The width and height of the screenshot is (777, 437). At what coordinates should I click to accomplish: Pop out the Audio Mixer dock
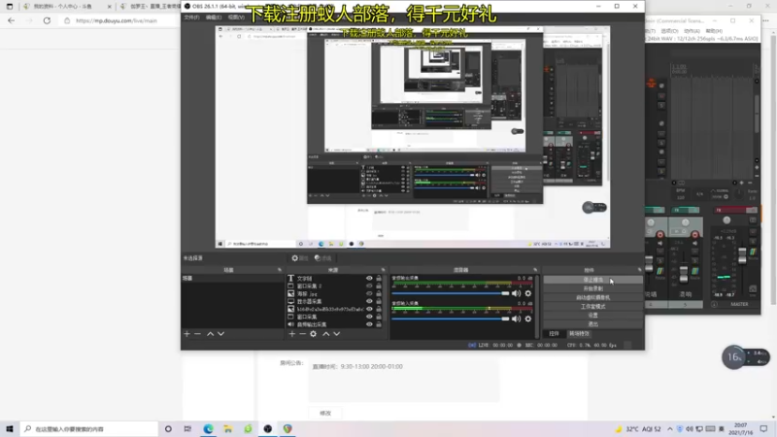[x=535, y=270]
